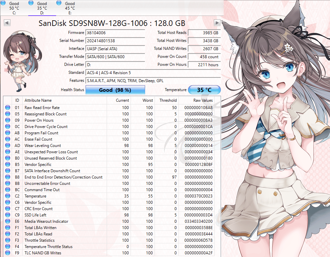Select the E: drive tab
330x257 pixels.
point(70,8)
